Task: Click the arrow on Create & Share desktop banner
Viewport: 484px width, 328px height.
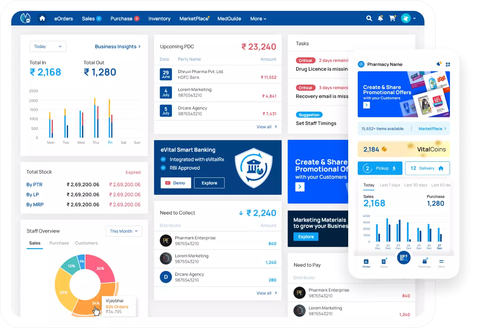Action: coord(300,187)
